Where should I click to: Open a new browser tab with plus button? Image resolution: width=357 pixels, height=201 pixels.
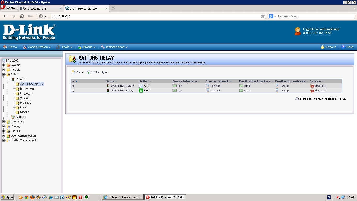[113, 8]
